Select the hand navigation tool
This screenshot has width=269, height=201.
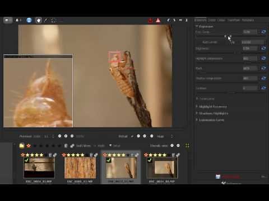click(39, 20)
